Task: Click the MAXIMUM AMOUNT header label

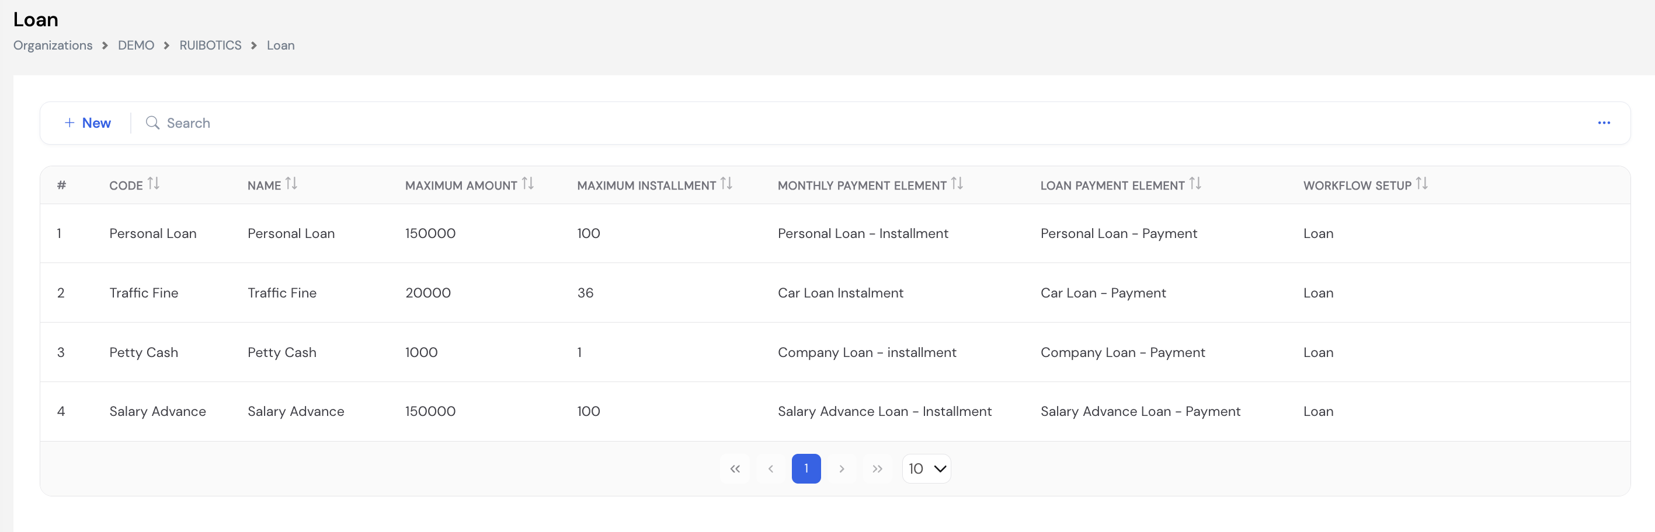Action: point(461,185)
